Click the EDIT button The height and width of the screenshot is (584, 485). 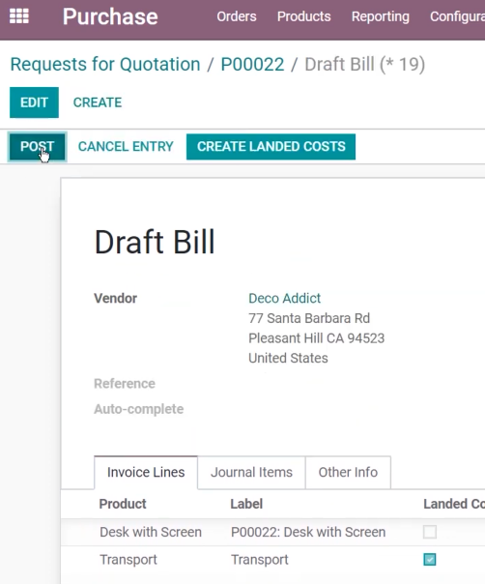[34, 102]
